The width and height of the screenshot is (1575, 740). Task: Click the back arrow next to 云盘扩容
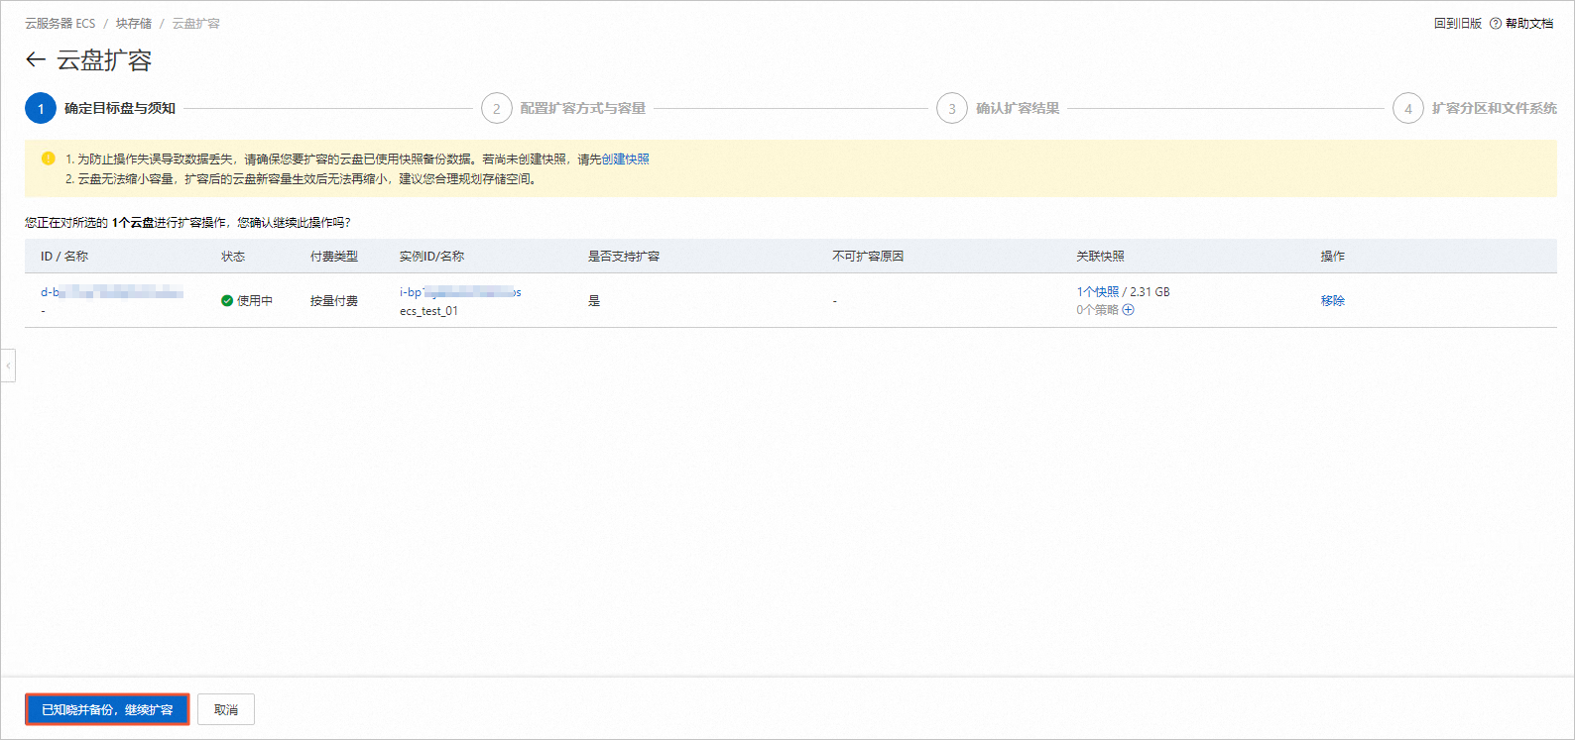(x=36, y=59)
